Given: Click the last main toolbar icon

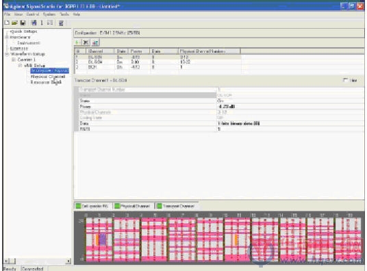Looking at the screenshot, I should click(x=61, y=23).
